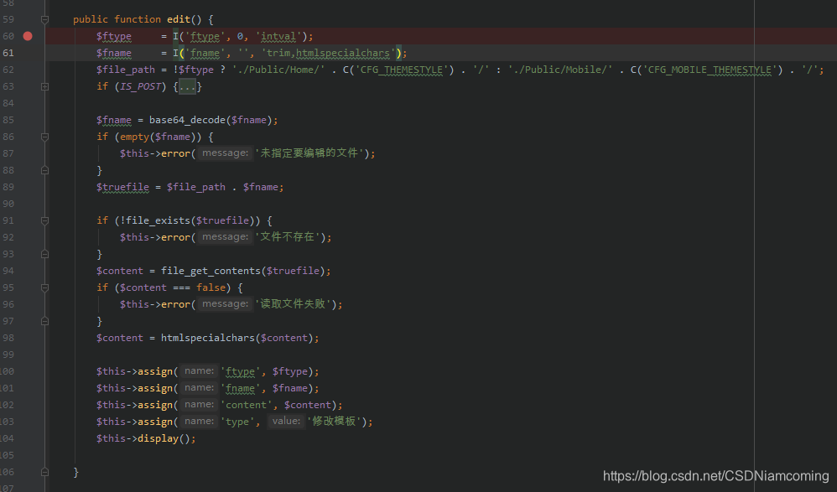Click the '读取文件失败' error string
837x492 pixels.
[x=293, y=304]
